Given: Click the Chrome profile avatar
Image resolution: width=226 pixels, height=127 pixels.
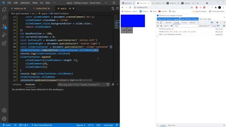Looking at the screenshot, I should tap(220, 7).
